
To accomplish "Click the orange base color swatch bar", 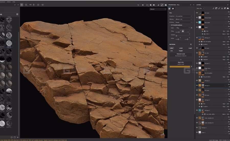I will pyautogui.click(x=180, y=67).
